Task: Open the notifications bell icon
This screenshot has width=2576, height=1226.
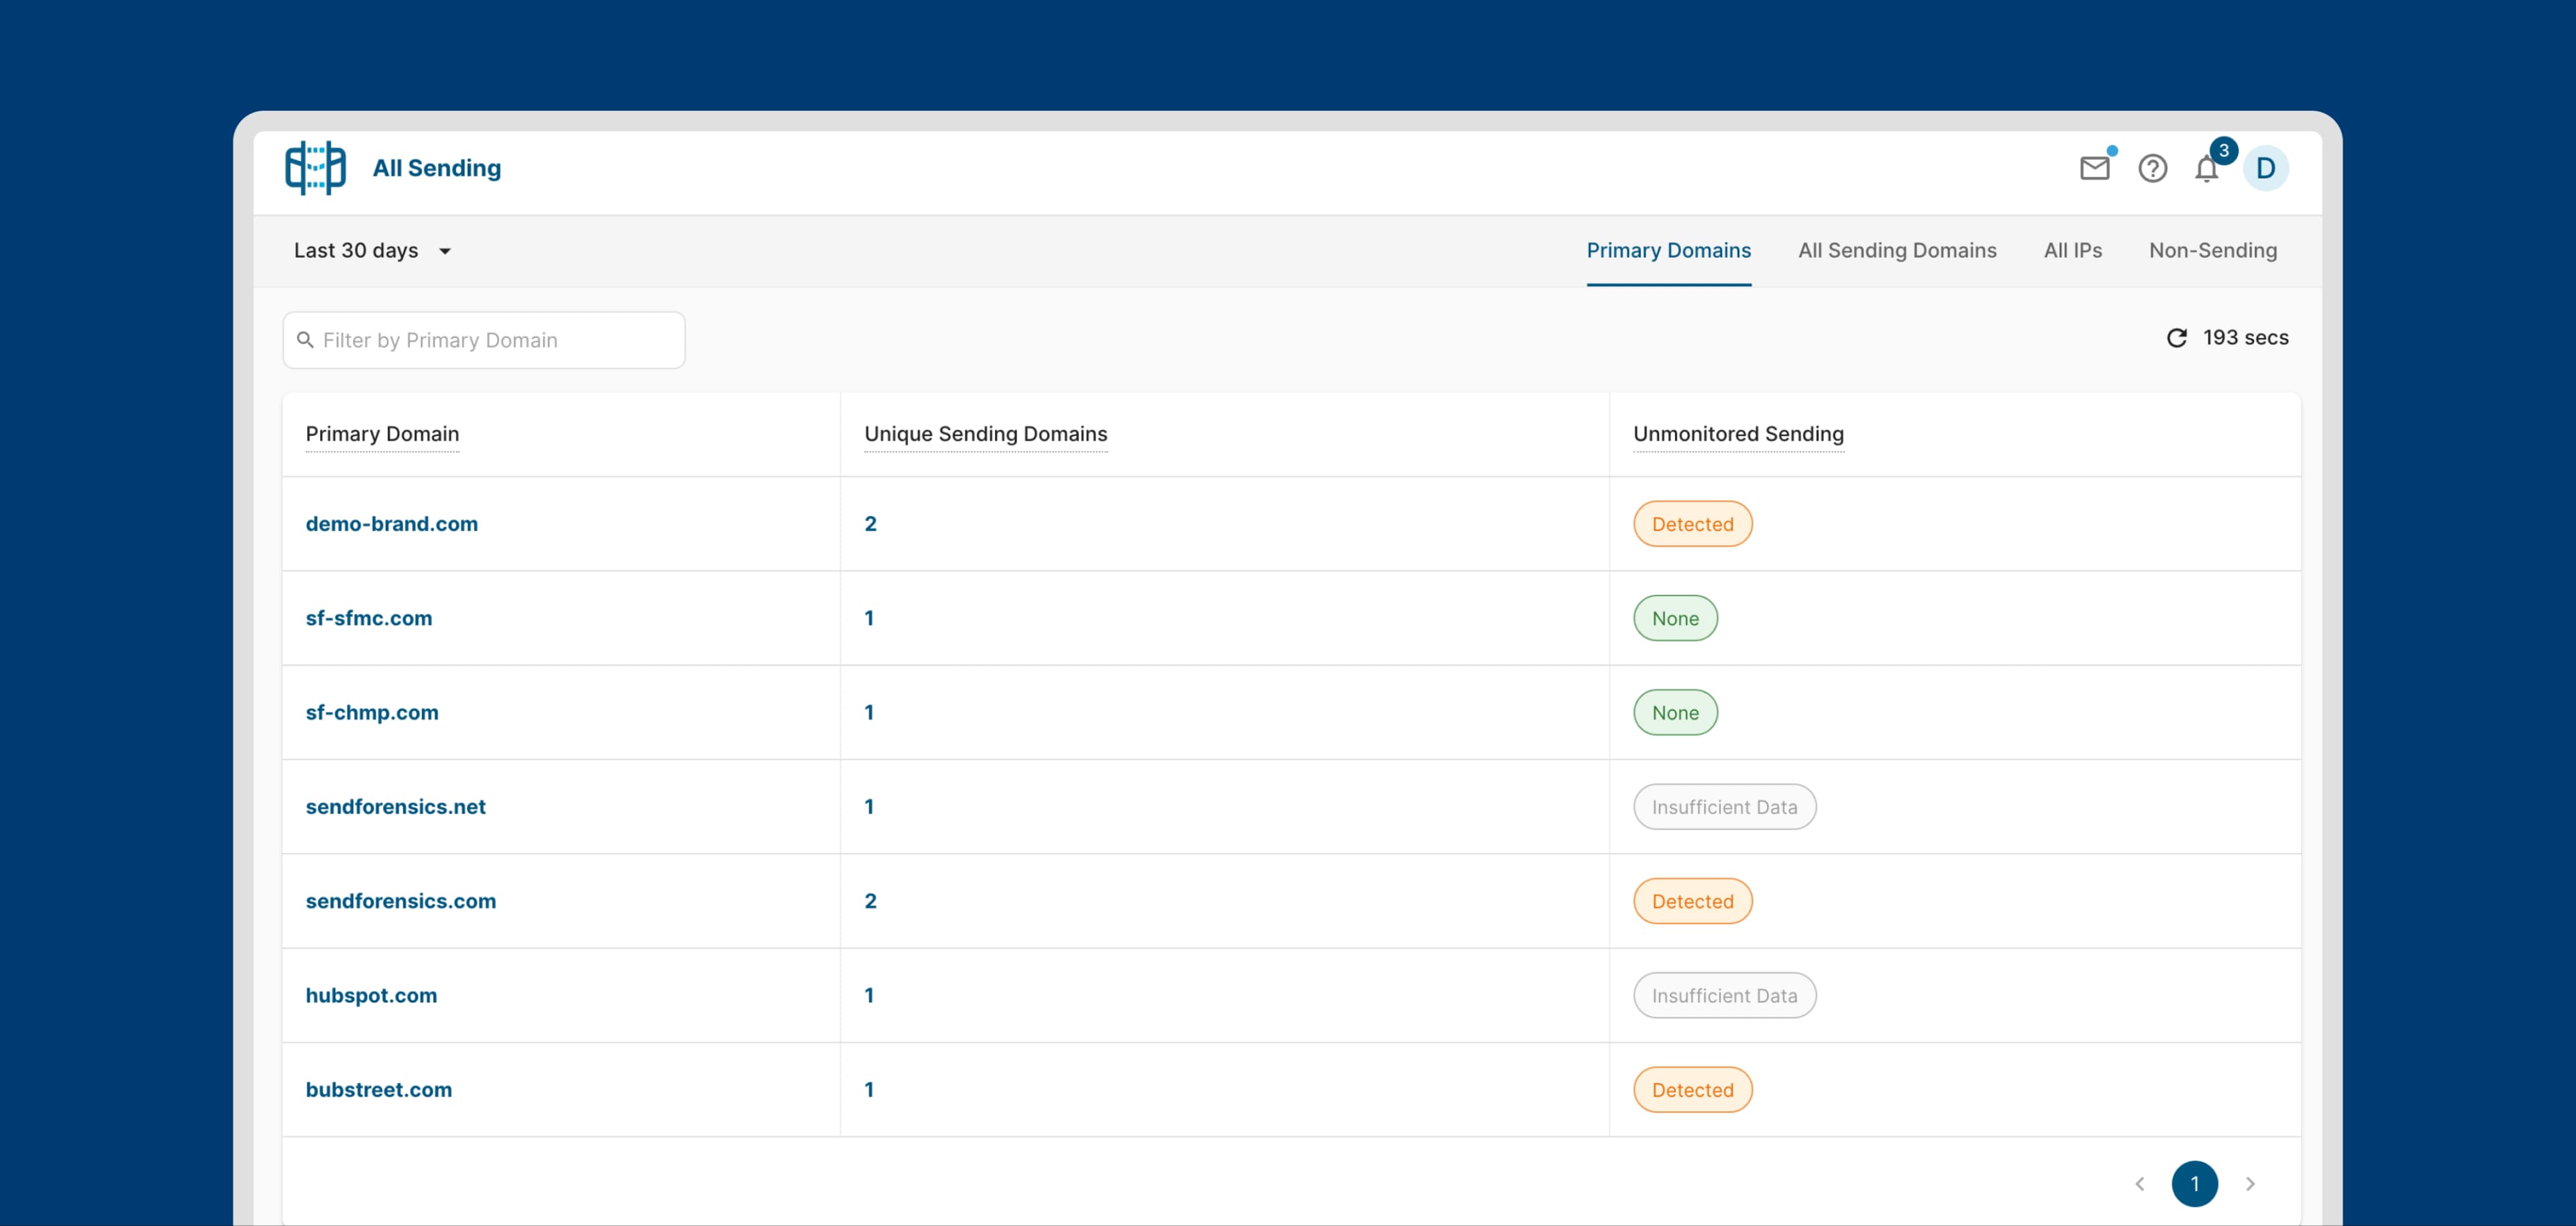Action: [2206, 169]
